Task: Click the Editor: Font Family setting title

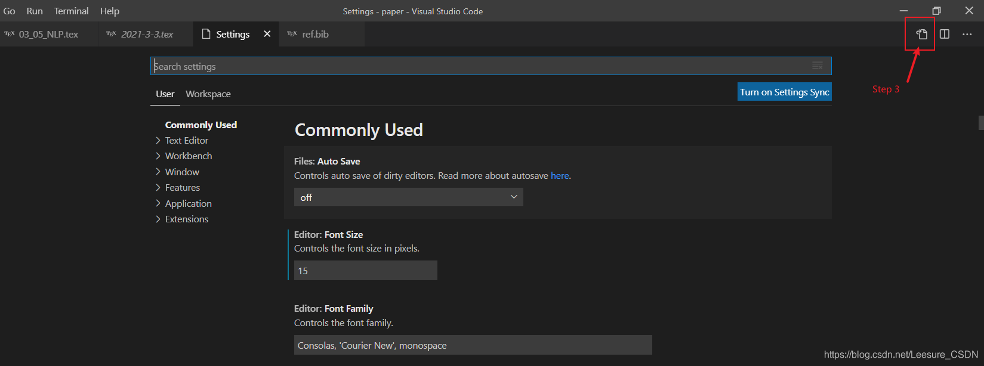Action: pos(334,309)
